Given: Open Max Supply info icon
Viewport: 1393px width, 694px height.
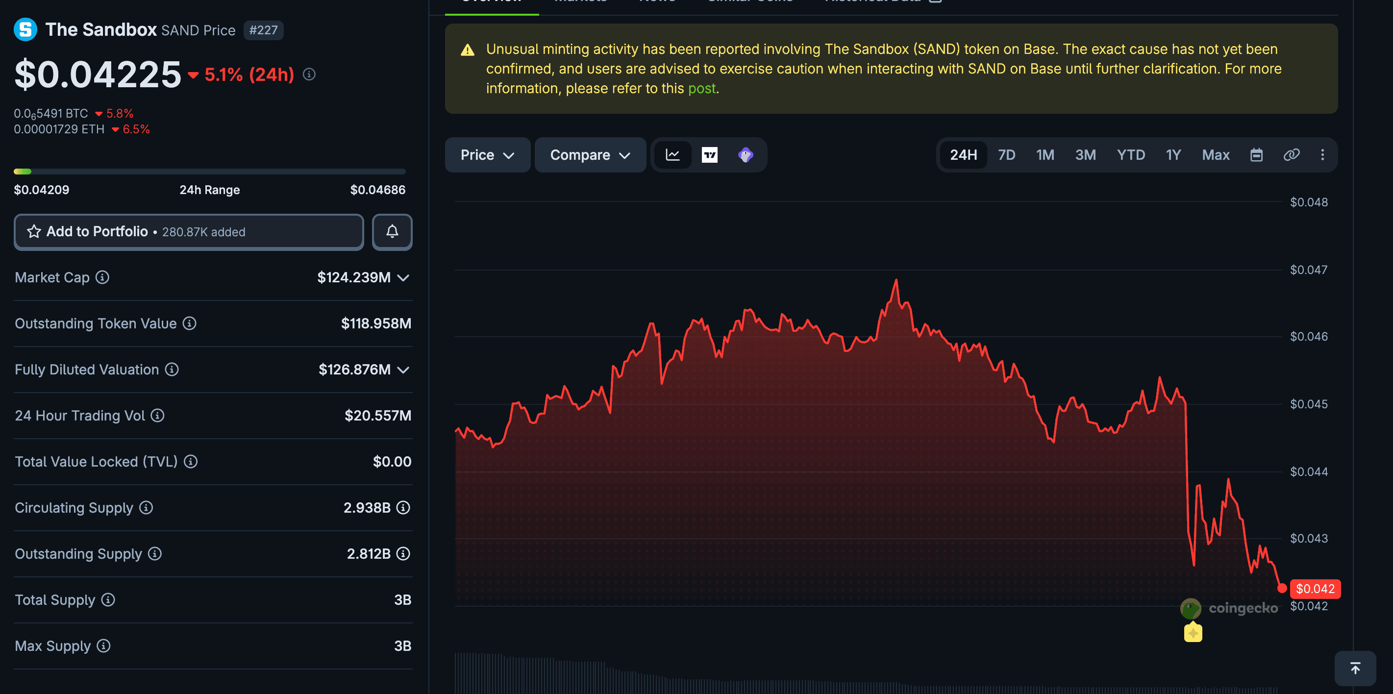Looking at the screenshot, I should (103, 645).
